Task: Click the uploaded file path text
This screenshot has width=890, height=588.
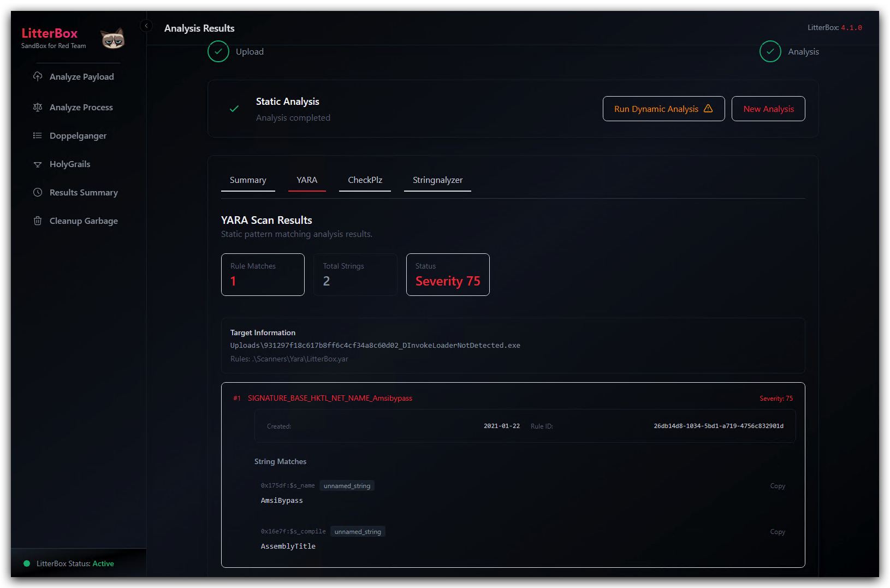Action: point(375,346)
